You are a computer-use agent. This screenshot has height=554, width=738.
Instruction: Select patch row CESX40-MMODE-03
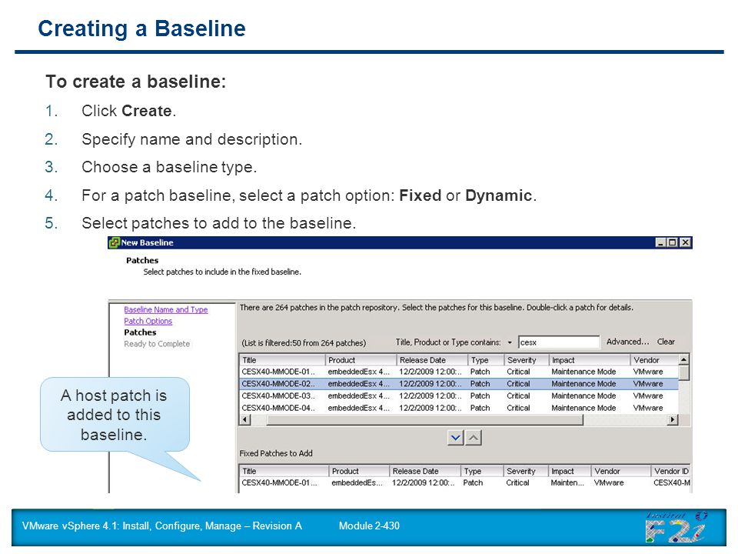pos(459,396)
